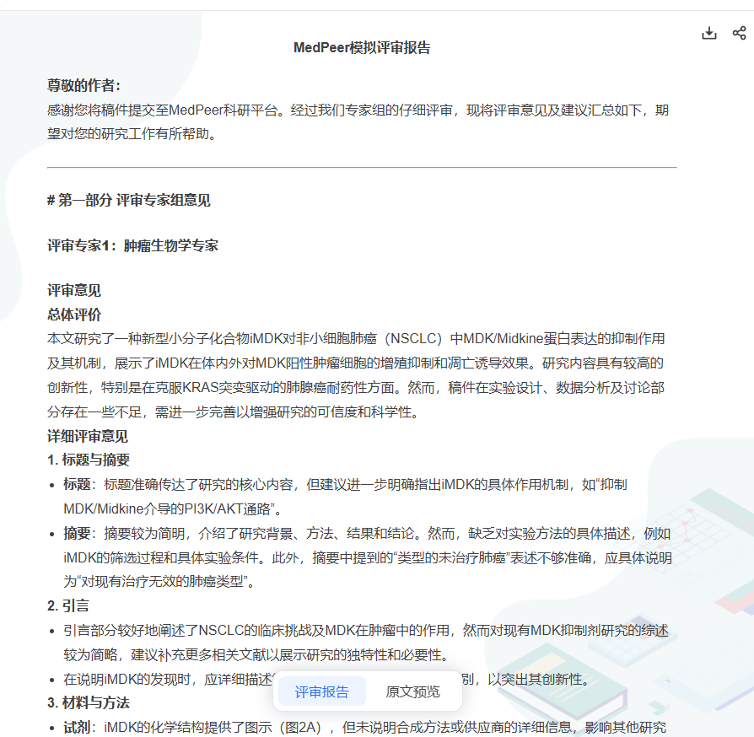This screenshot has width=754, height=737.
Task: Download the review report
Action: click(708, 33)
